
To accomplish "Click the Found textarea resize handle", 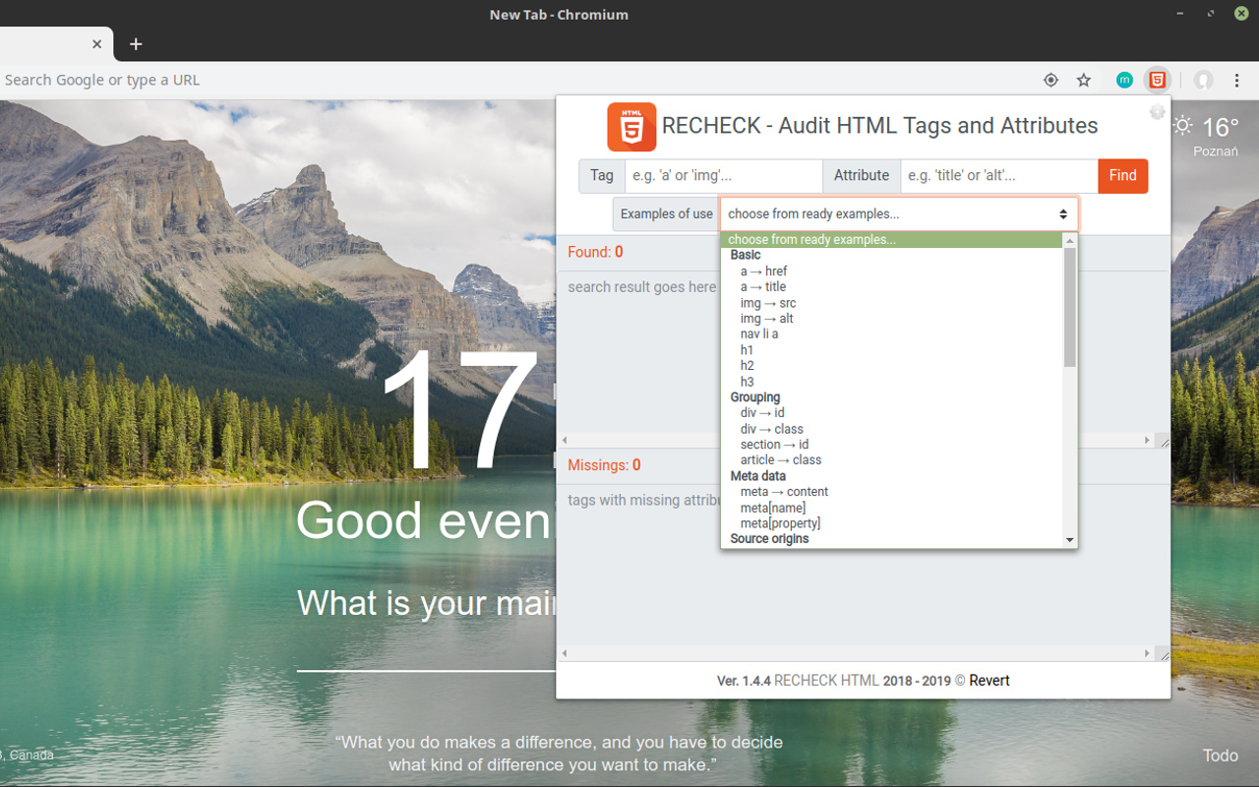I will [x=1164, y=442].
